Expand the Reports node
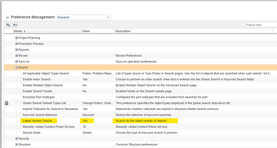This screenshot has height=148, width=277. 16,50
